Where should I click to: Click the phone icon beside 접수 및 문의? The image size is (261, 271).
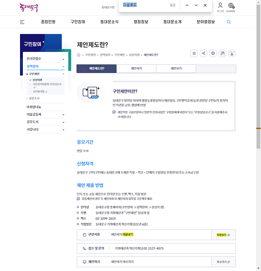click(84, 248)
